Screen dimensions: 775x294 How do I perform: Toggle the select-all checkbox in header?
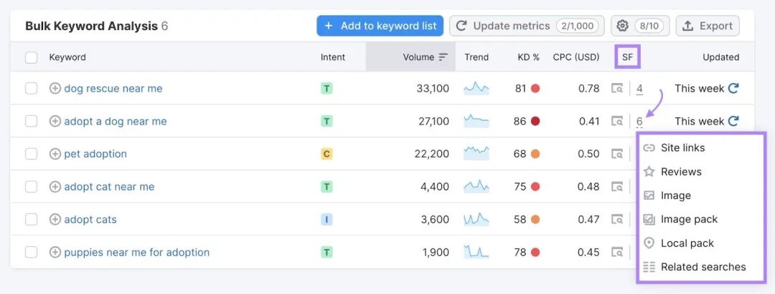(x=31, y=58)
